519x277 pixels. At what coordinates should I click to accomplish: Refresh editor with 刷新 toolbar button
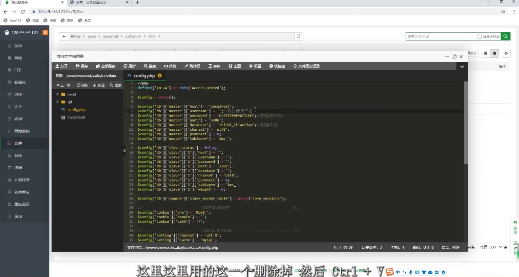pyautogui.click(x=130, y=66)
